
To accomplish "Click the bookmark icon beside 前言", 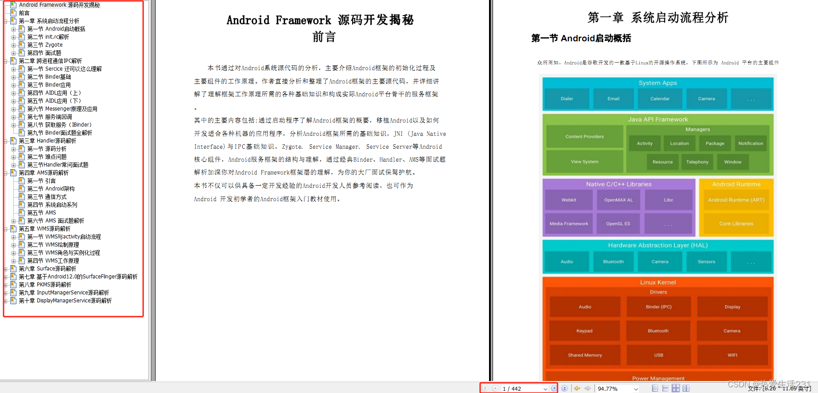I will click(13, 13).
